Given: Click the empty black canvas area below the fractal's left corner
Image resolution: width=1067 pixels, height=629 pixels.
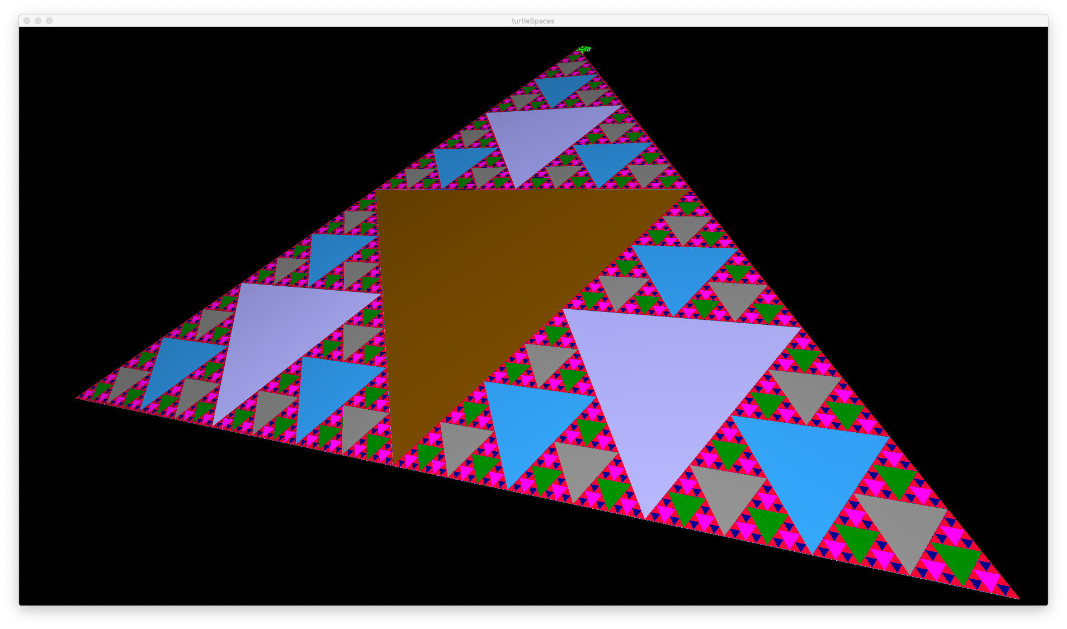Looking at the screenshot, I should click(140, 503).
